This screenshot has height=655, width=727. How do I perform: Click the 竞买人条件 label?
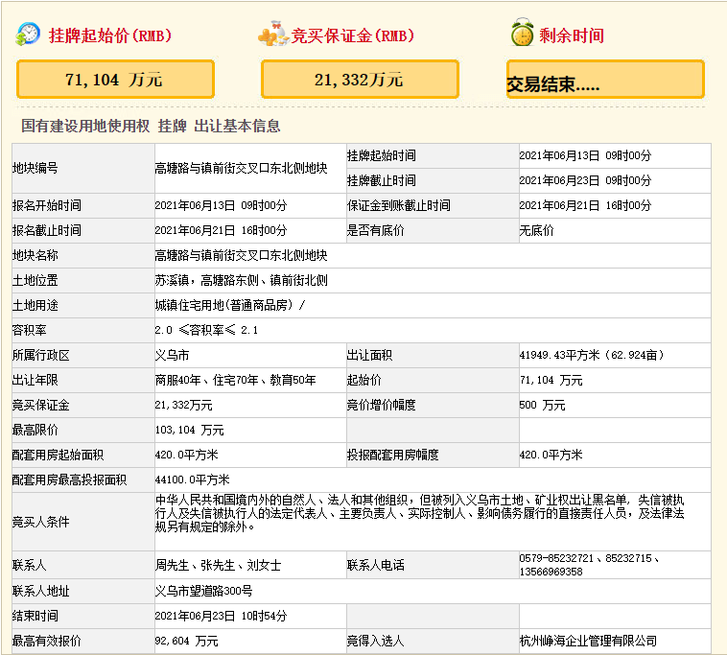coord(41,522)
